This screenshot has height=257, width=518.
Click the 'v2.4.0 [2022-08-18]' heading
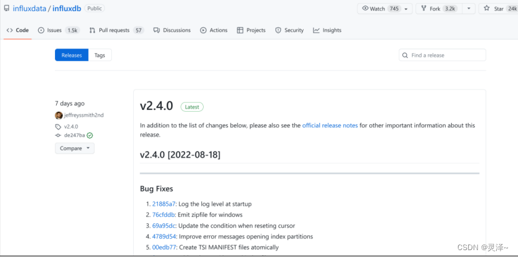(x=180, y=155)
